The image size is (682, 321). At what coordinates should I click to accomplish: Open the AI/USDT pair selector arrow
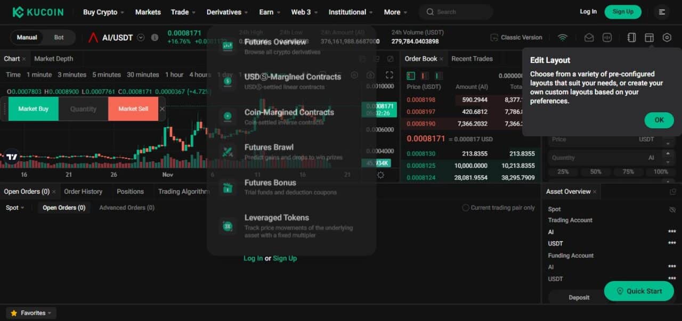tap(141, 37)
